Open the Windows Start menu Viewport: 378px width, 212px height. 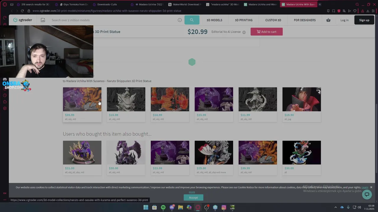click(146, 207)
